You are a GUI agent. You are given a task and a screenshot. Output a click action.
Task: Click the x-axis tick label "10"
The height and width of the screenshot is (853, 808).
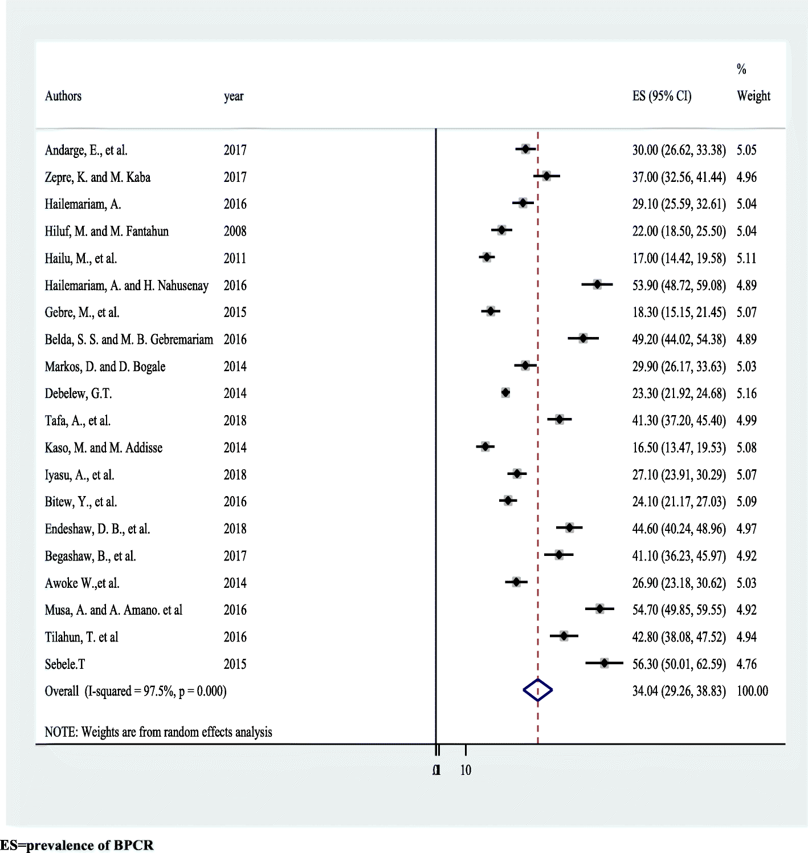click(x=466, y=770)
